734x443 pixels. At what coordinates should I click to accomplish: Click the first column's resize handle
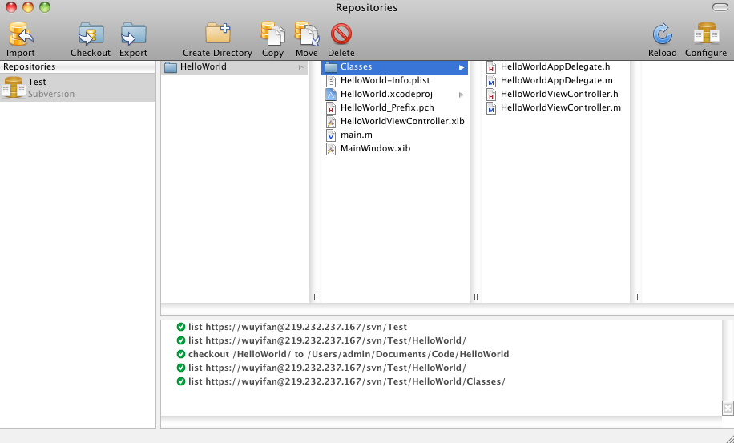coord(316,296)
